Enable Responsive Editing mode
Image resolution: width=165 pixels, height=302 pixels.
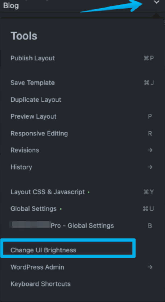[39, 133]
